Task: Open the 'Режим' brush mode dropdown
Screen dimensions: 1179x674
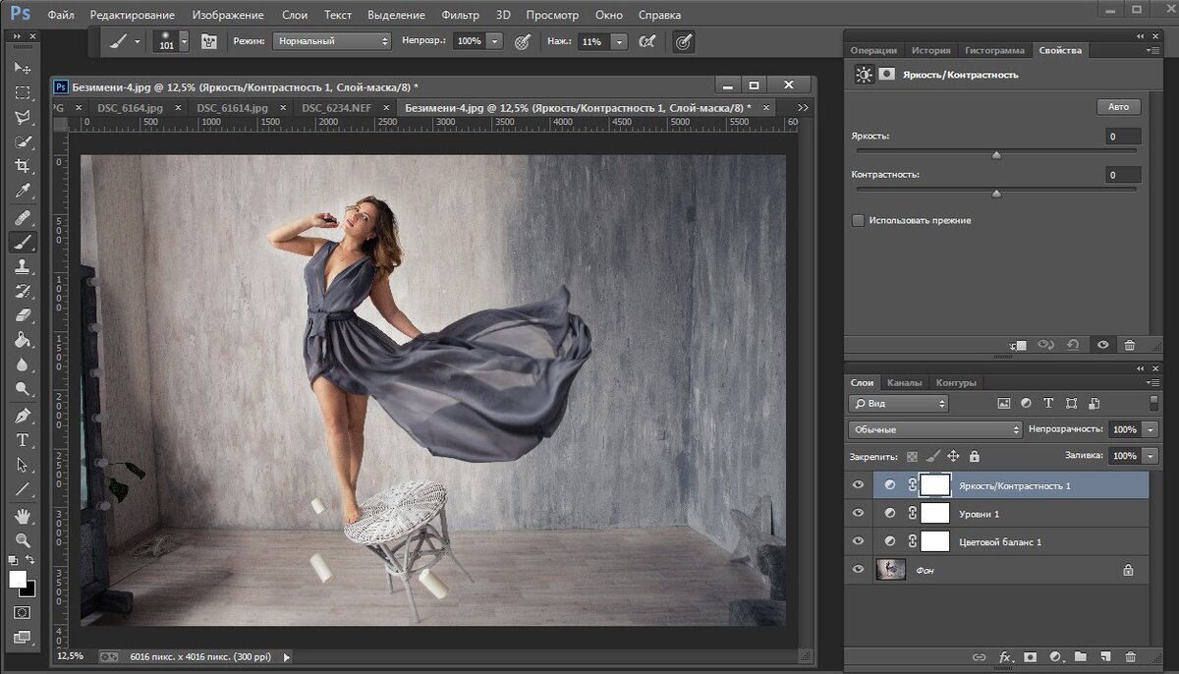Action: [332, 41]
